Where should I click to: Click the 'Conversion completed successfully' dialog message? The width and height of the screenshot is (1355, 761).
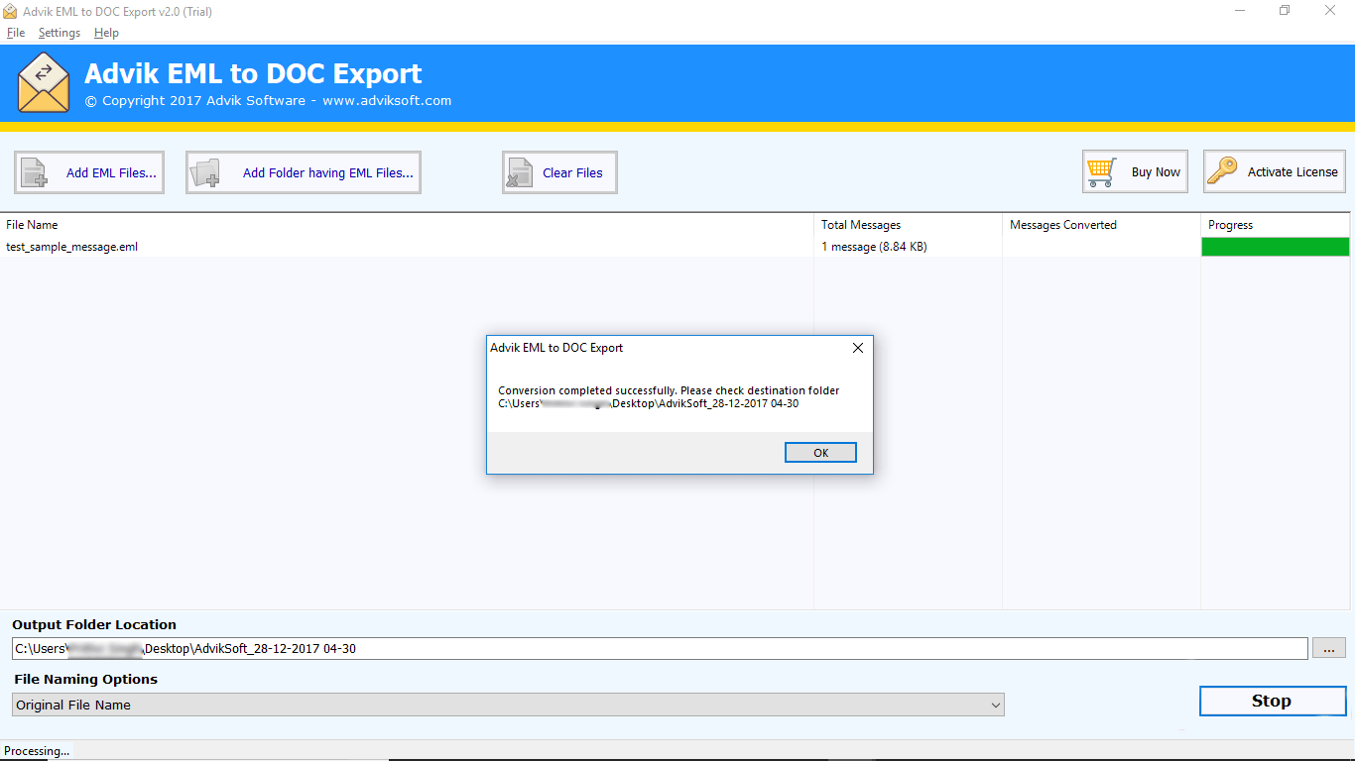coord(669,390)
